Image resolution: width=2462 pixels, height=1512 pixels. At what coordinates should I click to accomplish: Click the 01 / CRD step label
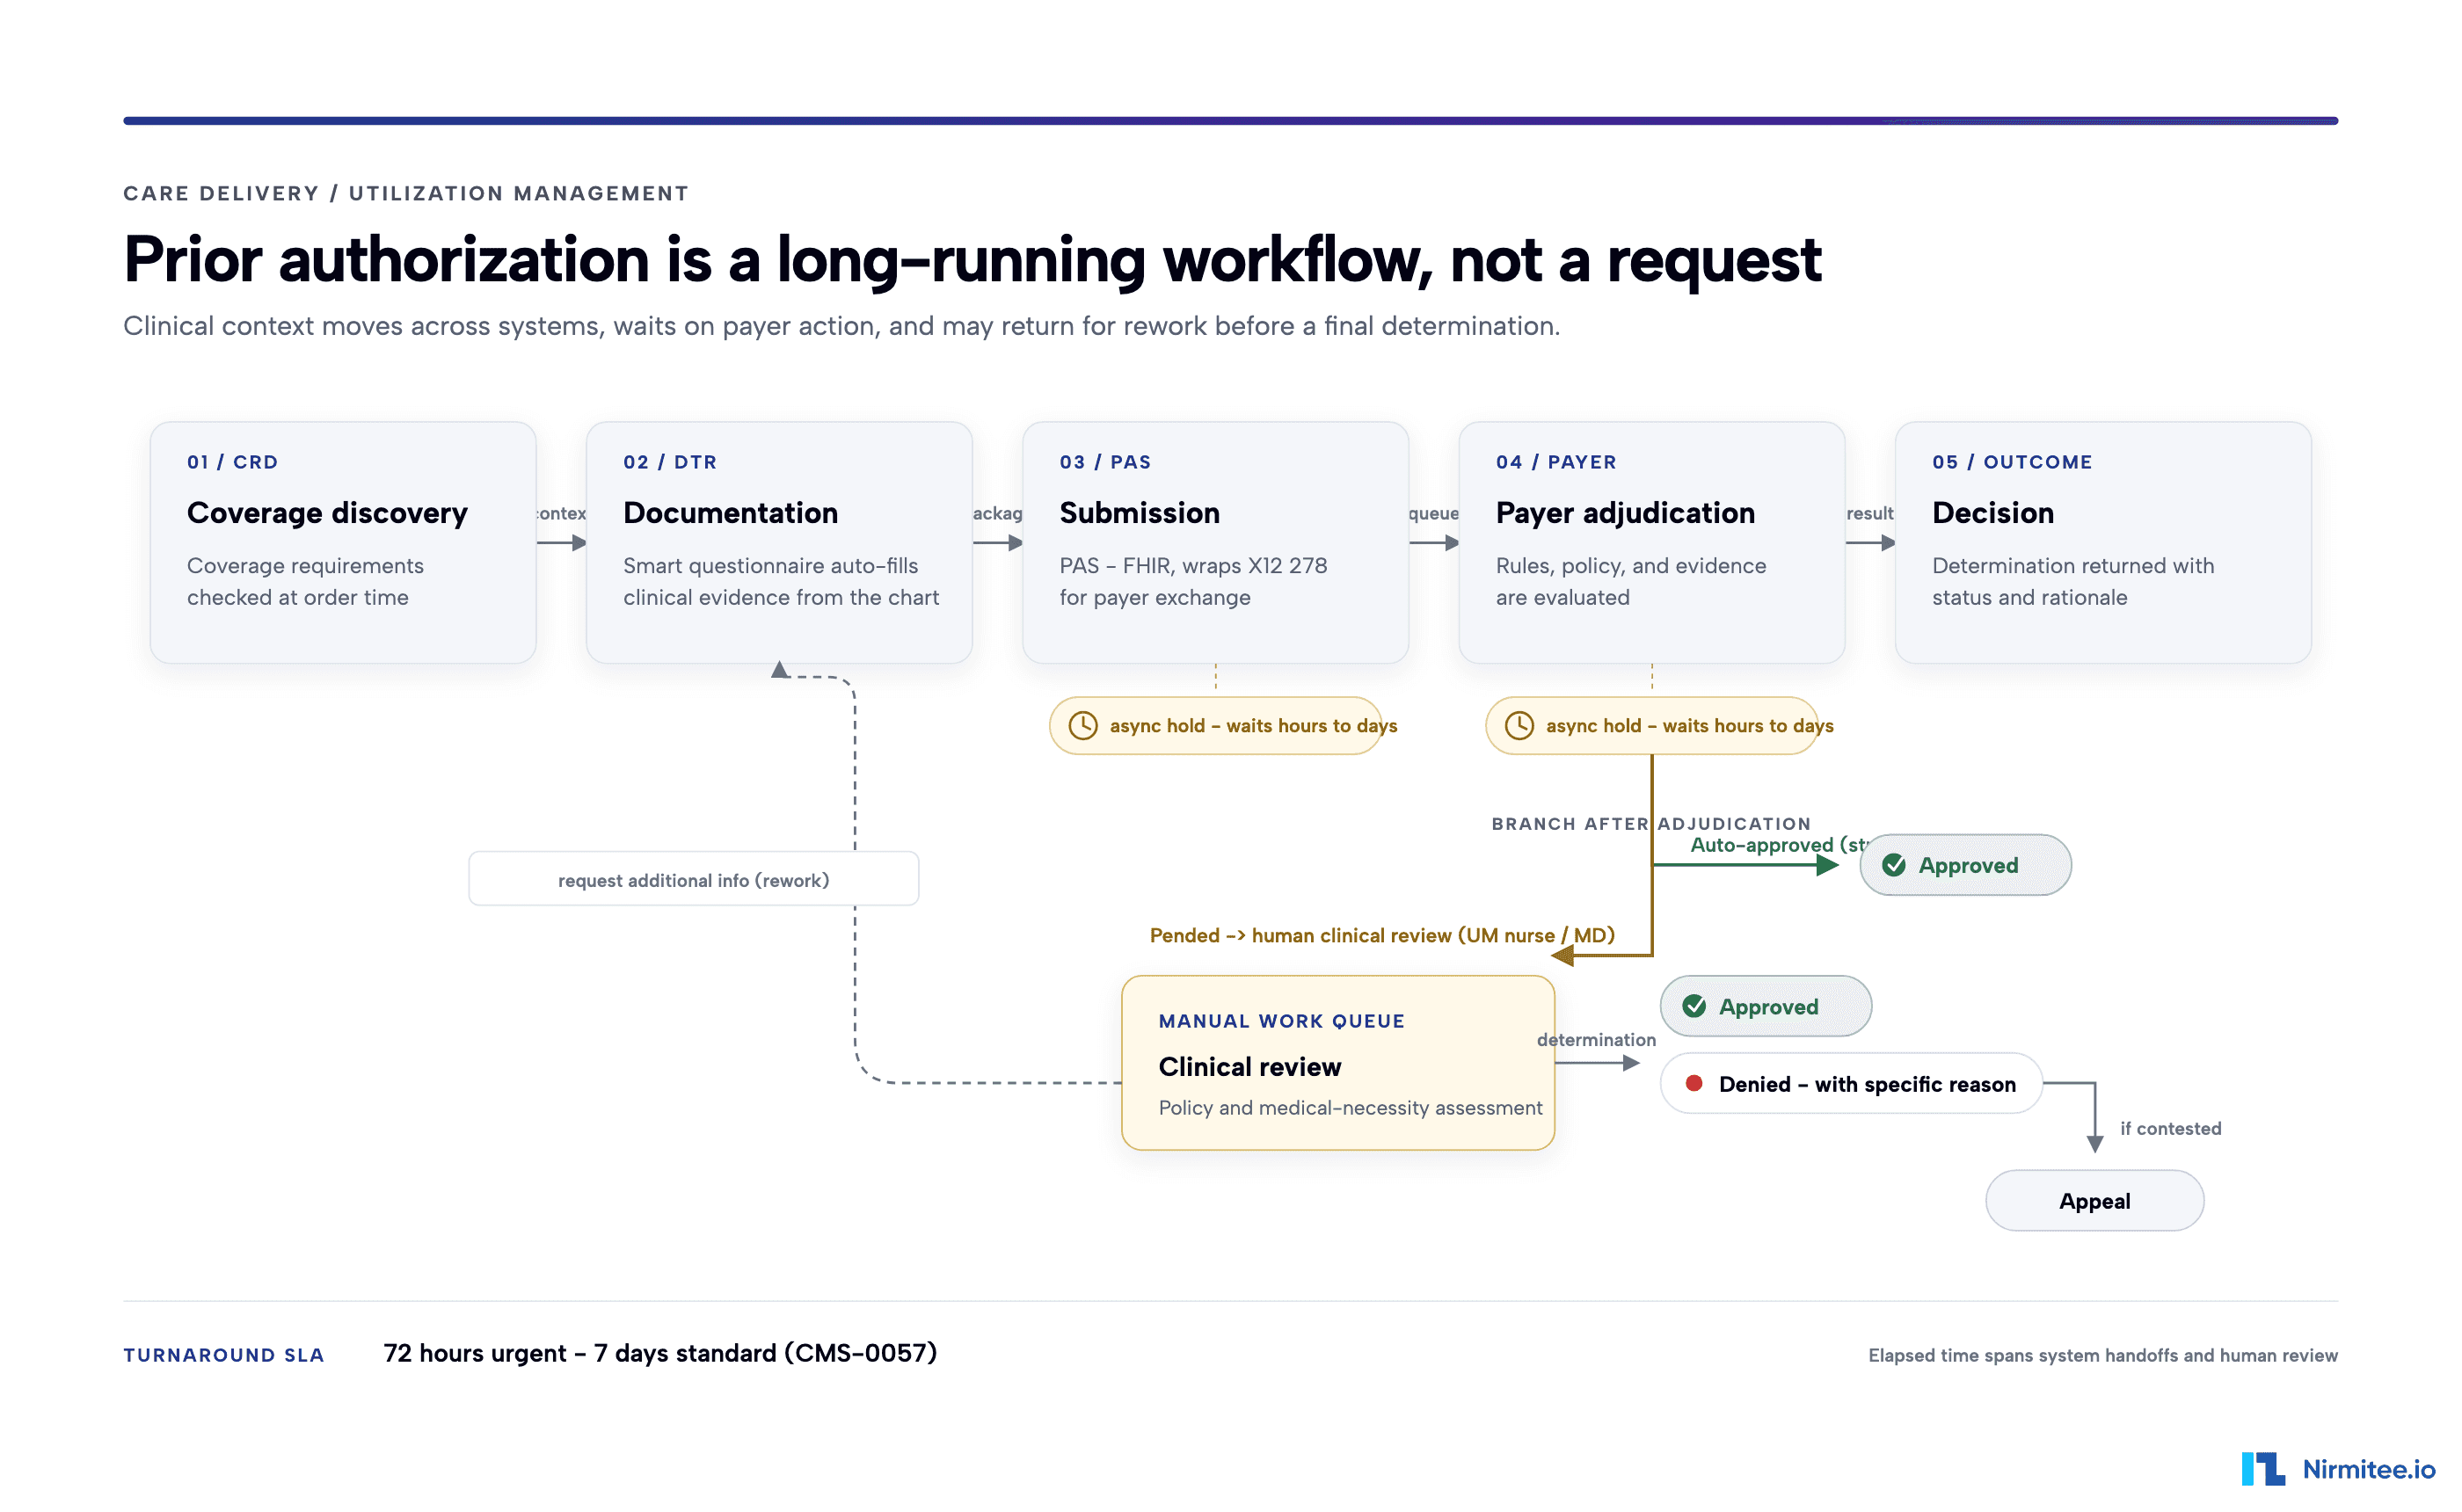point(233,462)
